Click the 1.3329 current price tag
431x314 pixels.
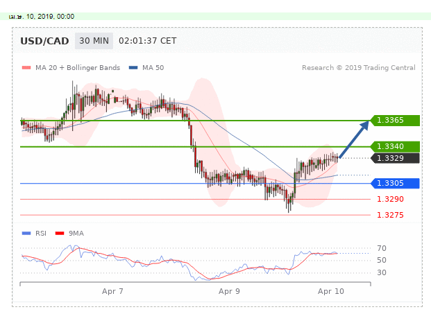[x=395, y=158]
